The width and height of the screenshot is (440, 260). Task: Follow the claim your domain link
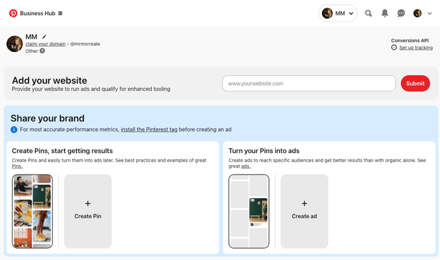[x=45, y=44]
